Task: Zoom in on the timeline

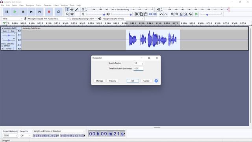Action: (x=172, y=14)
